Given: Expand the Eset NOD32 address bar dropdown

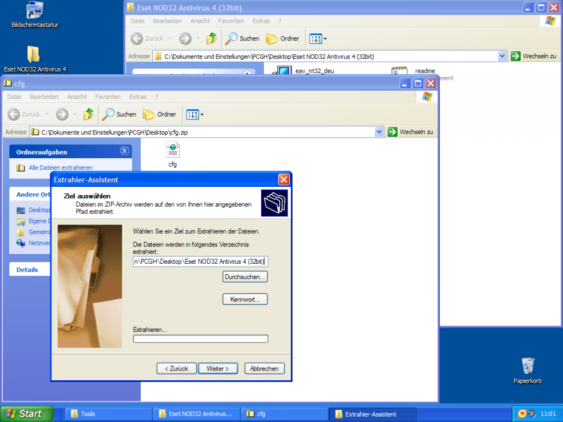Looking at the screenshot, I should click(x=502, y=56).
